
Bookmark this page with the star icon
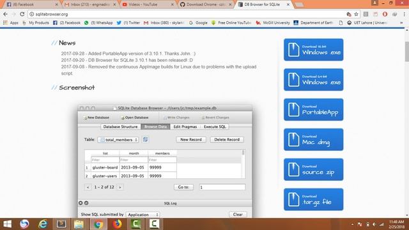(356, 14)
